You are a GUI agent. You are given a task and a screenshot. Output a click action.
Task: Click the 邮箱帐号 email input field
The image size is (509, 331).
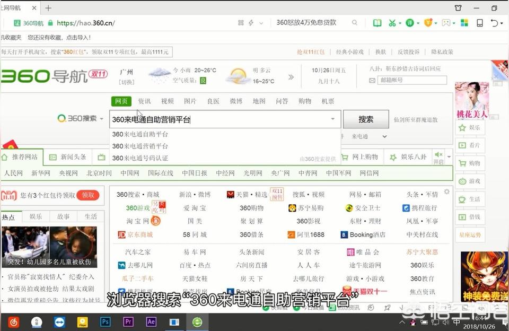[411, 80]
